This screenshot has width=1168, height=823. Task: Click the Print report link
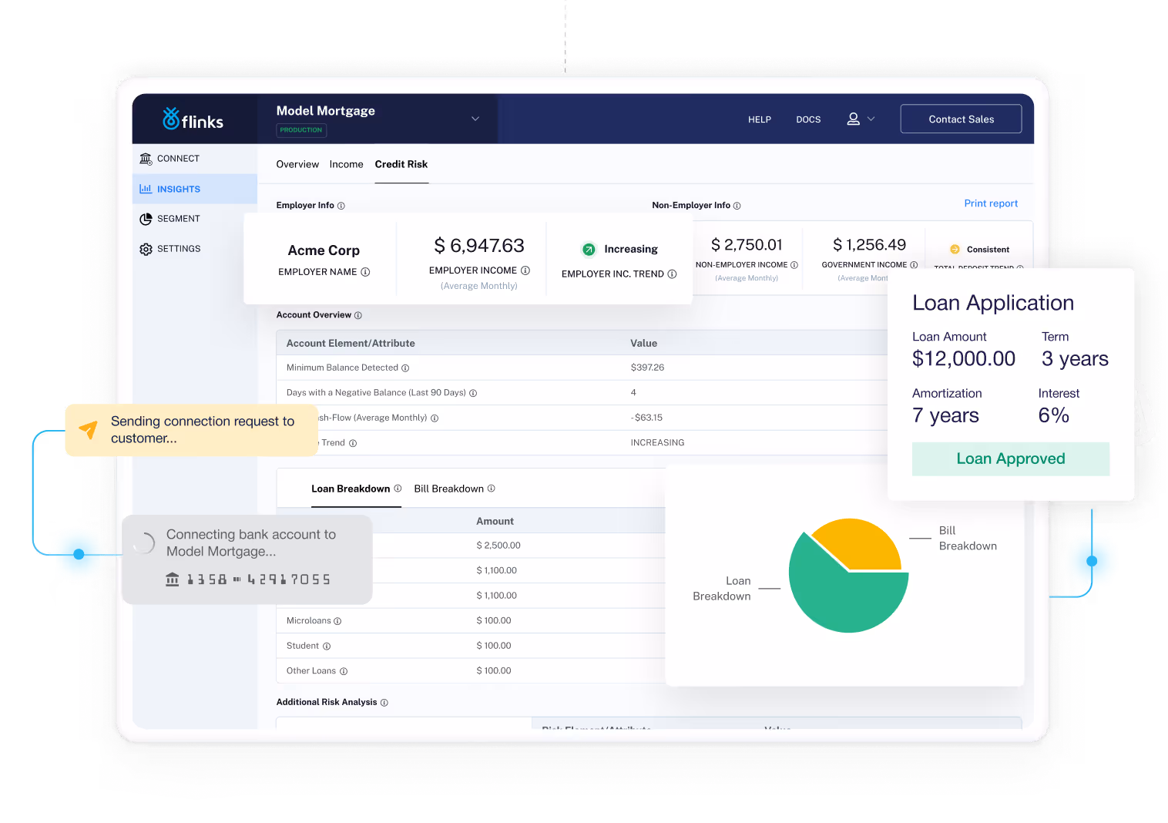click(991, 203)
